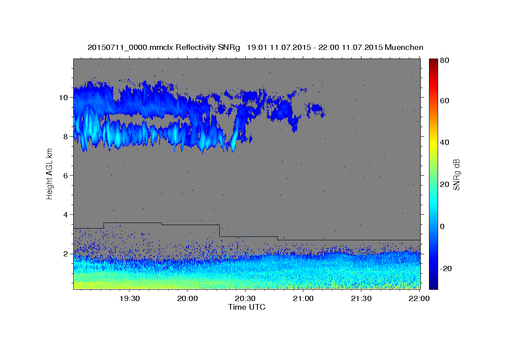Click the height axis label 10

click(65, 98)
